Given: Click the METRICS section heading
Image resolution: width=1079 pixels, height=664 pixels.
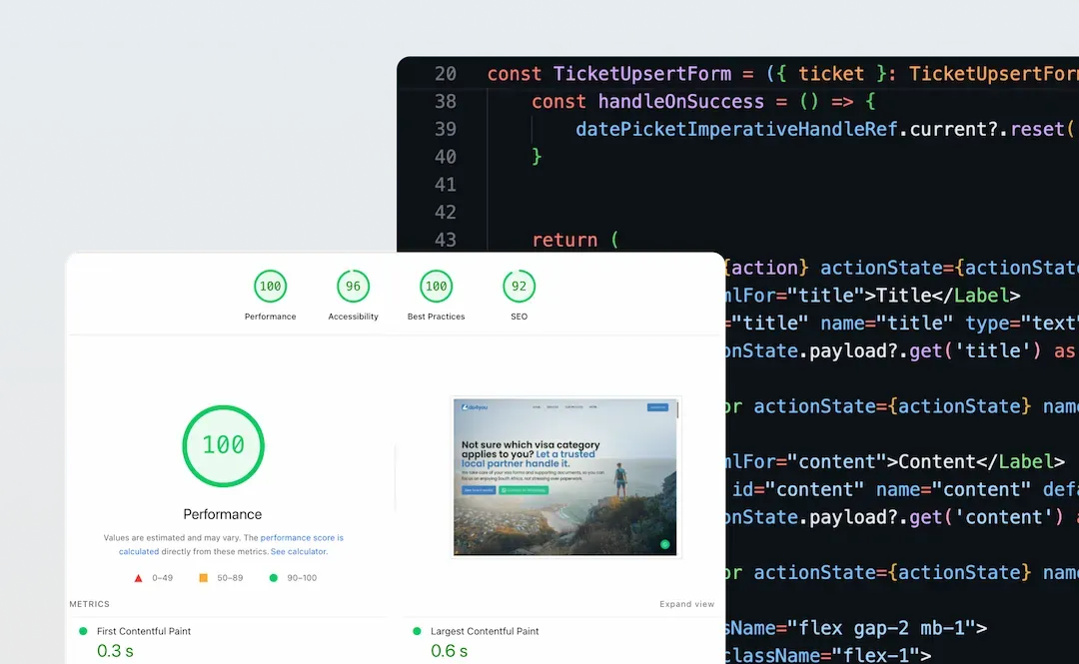Looking at the screenshot, I should tap(90, 604).
